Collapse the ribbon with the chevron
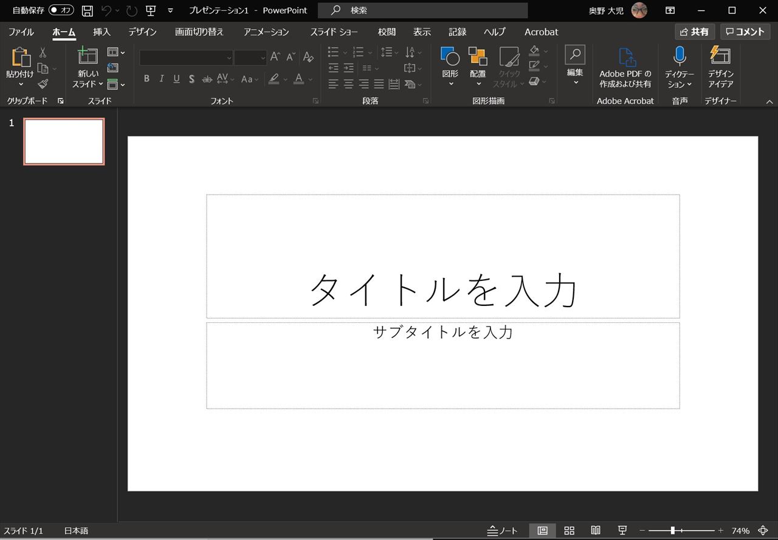This screenshot has width=778, height=540. 769,102
